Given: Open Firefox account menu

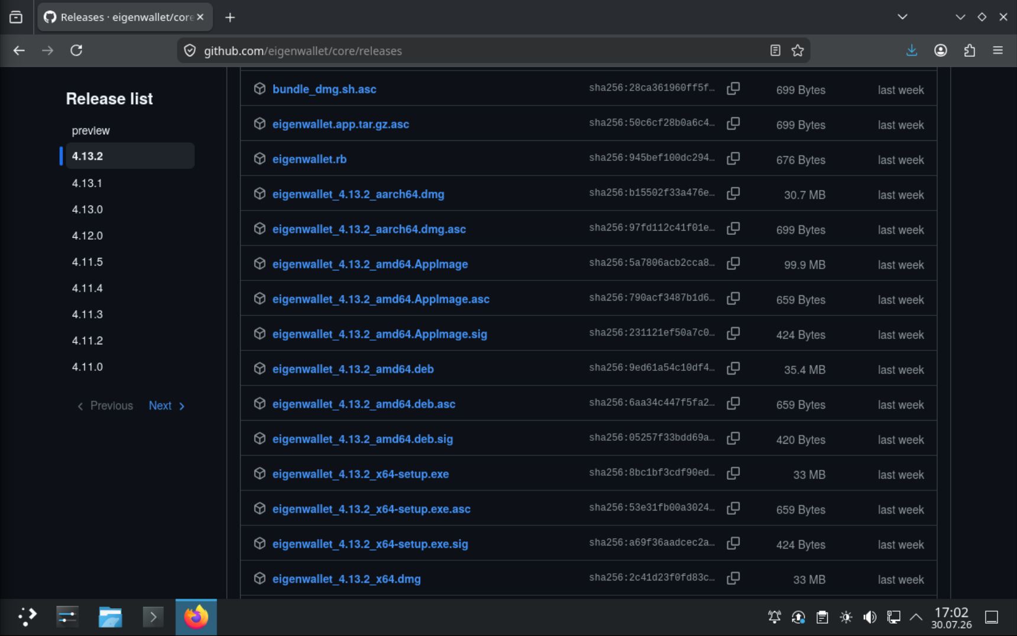Looking at the screenshot, I should [941, 50].
